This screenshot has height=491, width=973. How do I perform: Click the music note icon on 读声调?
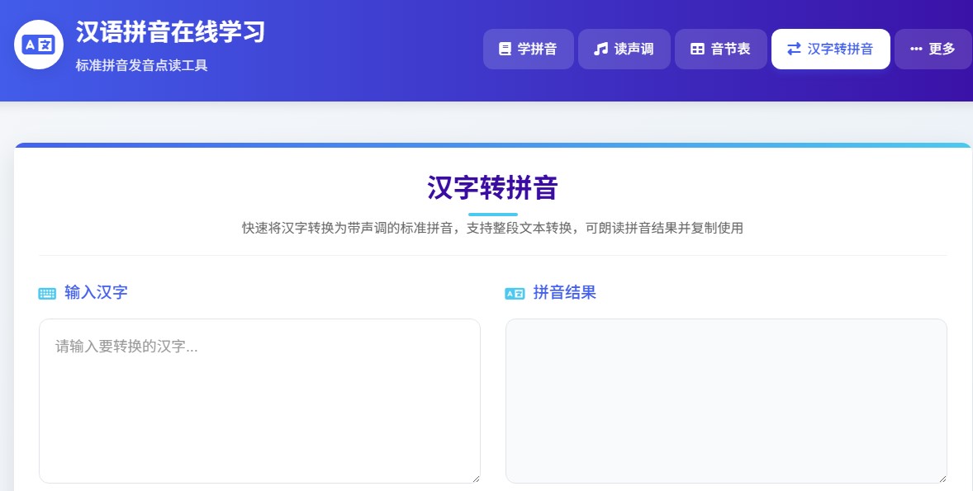click(x=602, y=48)
